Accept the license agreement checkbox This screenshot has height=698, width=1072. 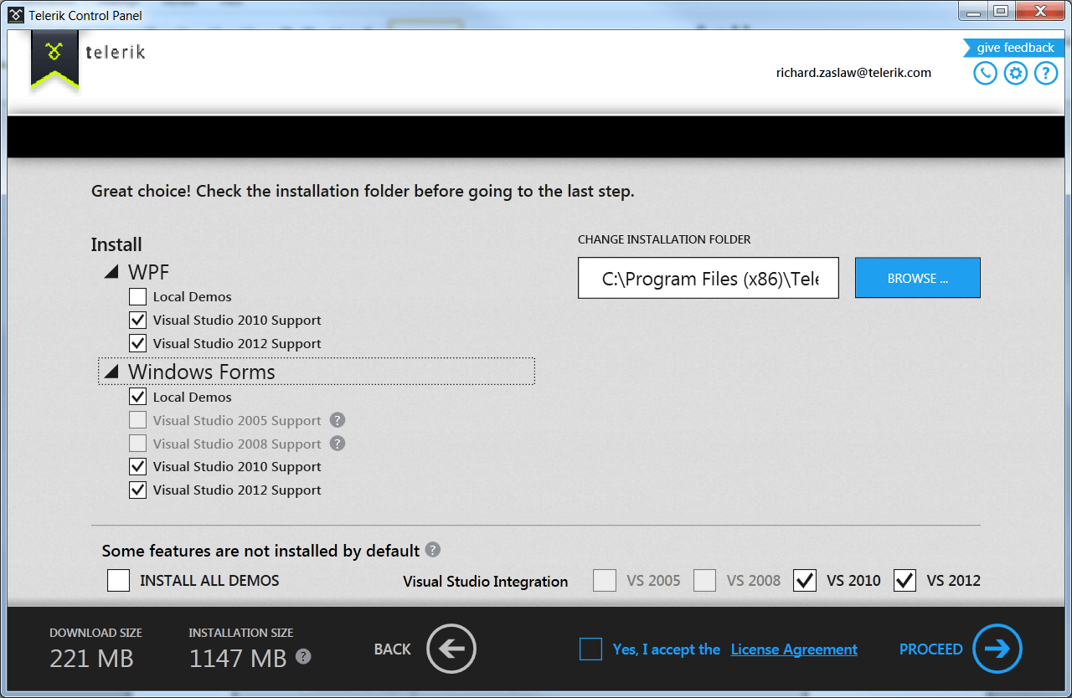pos(590,649)
